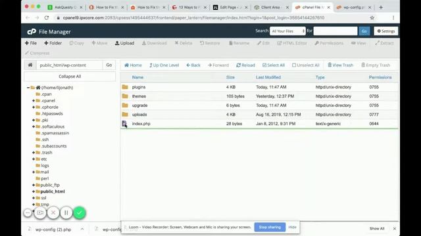This screenshot has height=236, width=421.
Task: Create a new file with +File
Action: [x=31, y=43]
